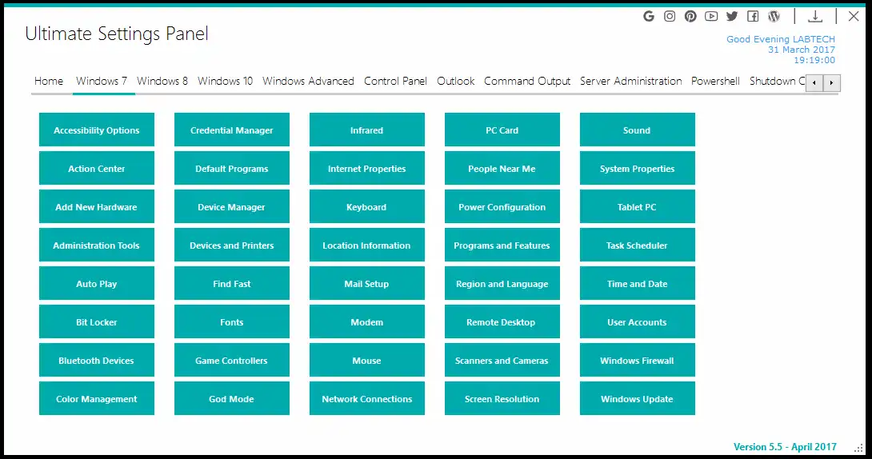
Task: Open Bluetooth Devices
Action: pos(97,360)
